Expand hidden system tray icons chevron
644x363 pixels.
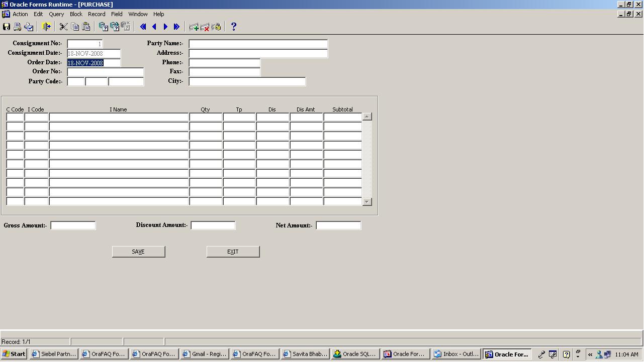[x=590, y=354]
